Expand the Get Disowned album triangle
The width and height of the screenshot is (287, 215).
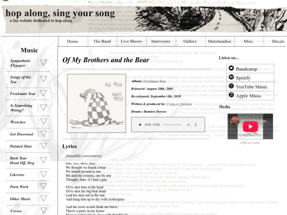[44, 134]
